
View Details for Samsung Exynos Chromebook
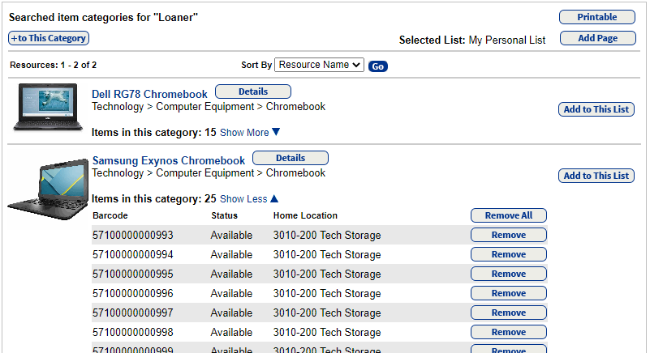[x=291, y=158]
